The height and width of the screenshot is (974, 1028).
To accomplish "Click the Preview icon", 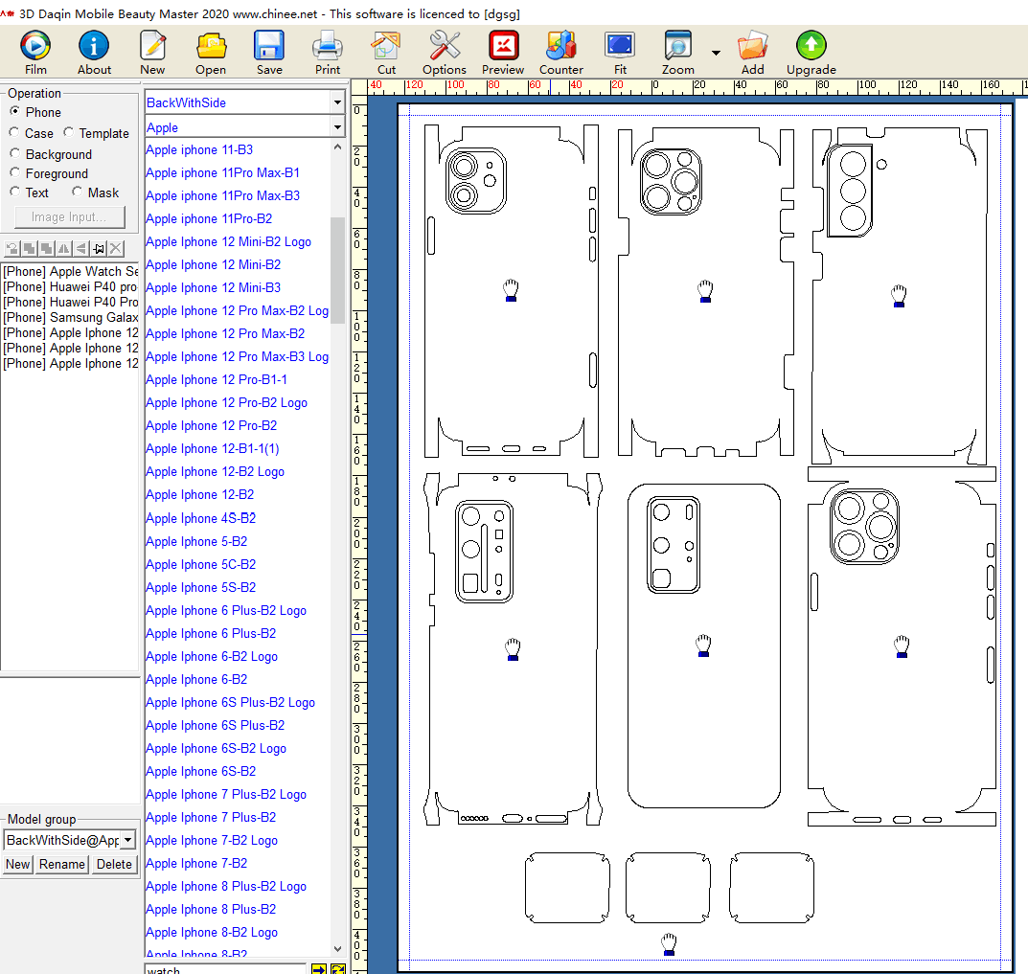I will (x=503, y=45).
